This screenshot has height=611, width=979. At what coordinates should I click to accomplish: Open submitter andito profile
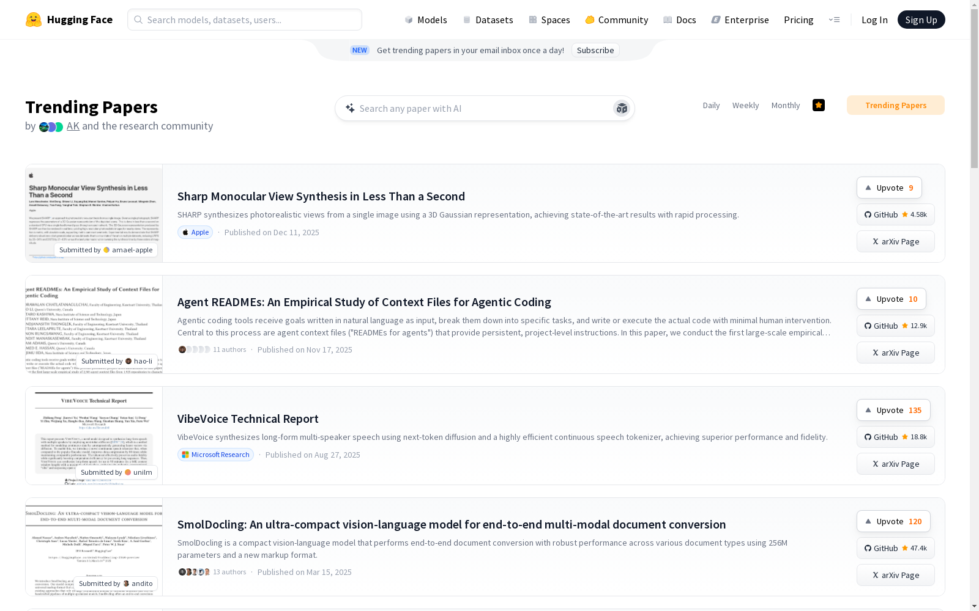(116, 584)
